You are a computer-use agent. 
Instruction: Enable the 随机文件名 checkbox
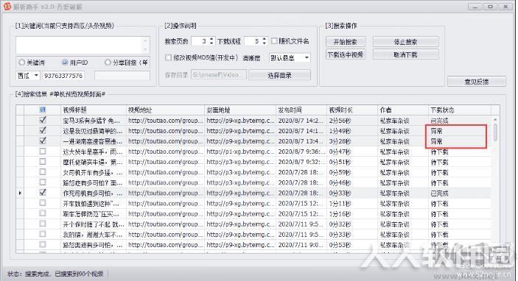(x=274, y=41)
